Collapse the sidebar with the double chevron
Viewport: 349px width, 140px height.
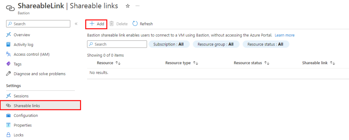tap(76, 24)
